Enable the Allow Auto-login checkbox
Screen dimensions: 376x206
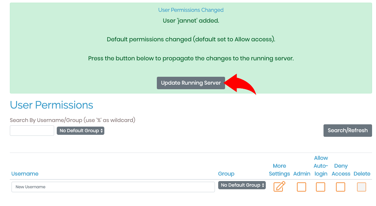click(320, 187)
